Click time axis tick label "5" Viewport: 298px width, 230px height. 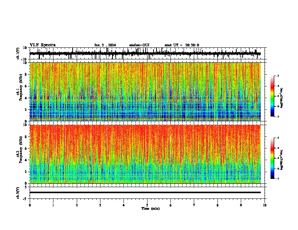147,205
